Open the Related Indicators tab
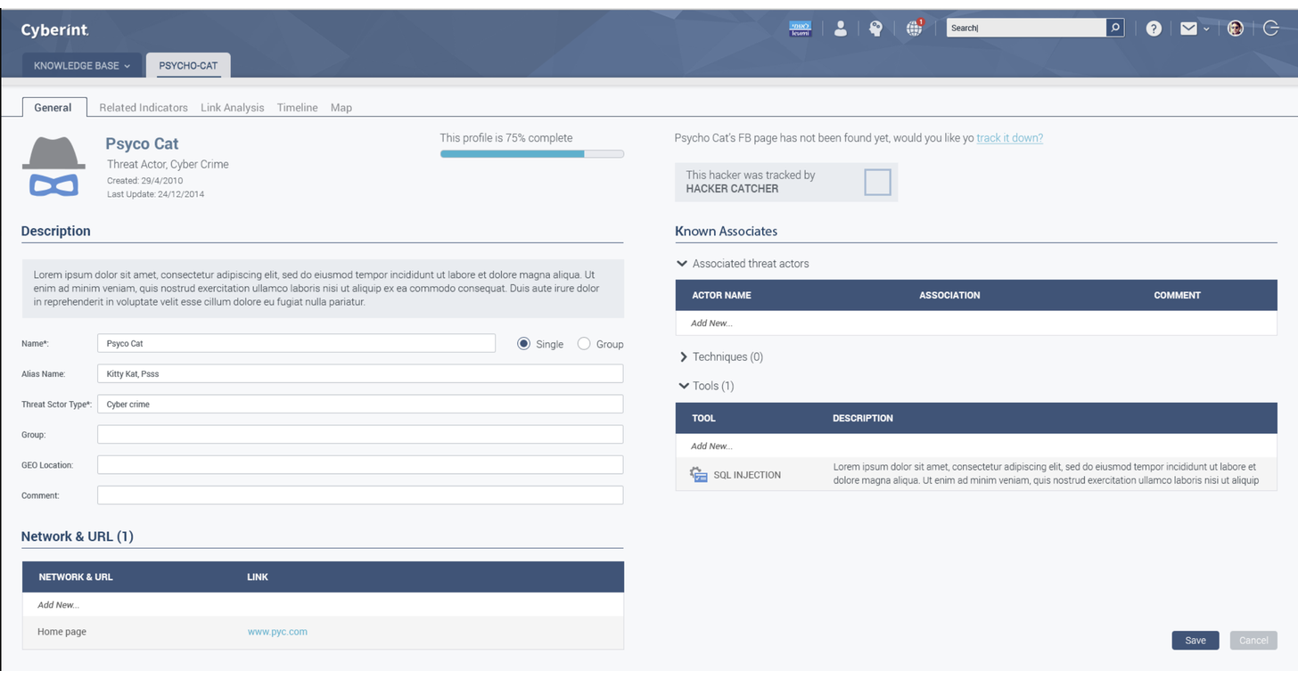The height and width of the screenshot is (679, 1298). click(144, 108)
